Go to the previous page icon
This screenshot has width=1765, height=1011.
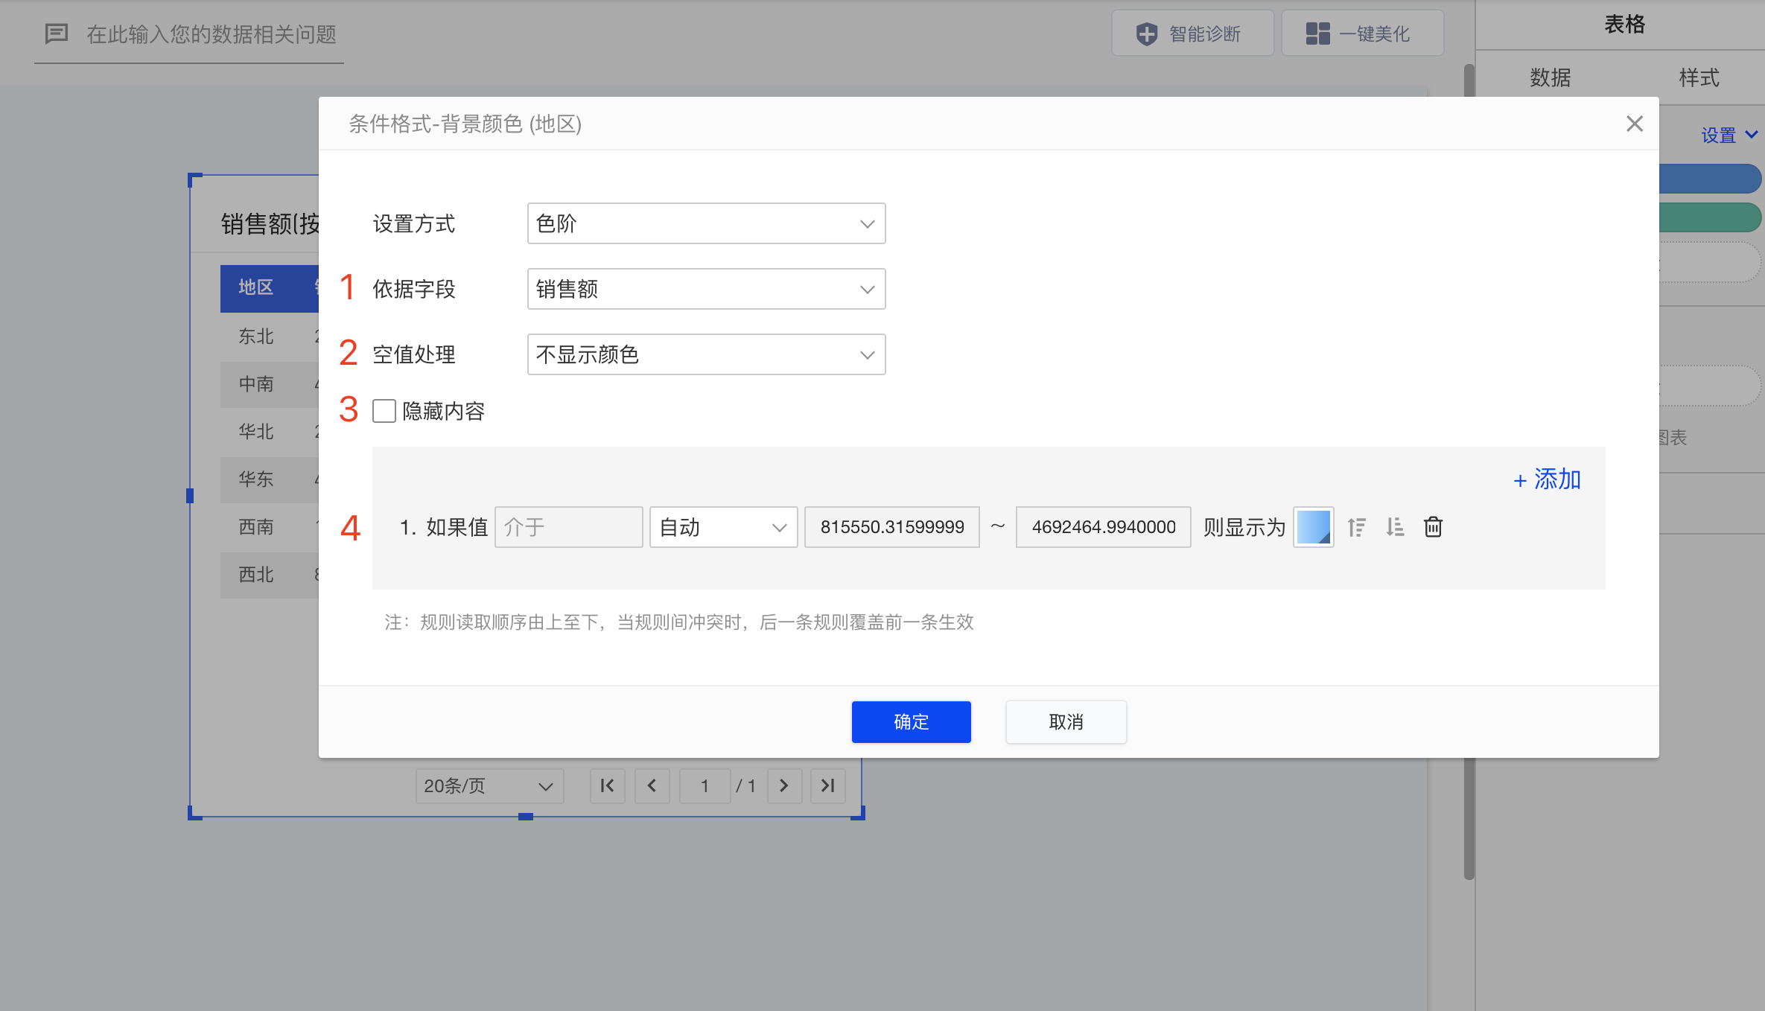tap(652, 786)
